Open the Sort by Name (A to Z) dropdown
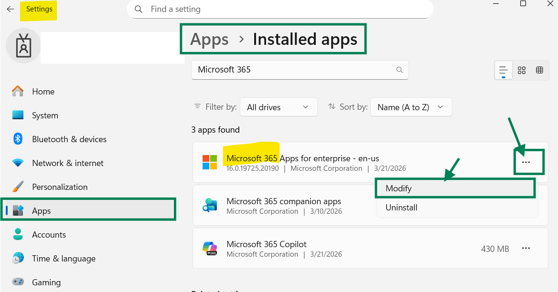This screenshot has width=558, height=292. (411, 107)
